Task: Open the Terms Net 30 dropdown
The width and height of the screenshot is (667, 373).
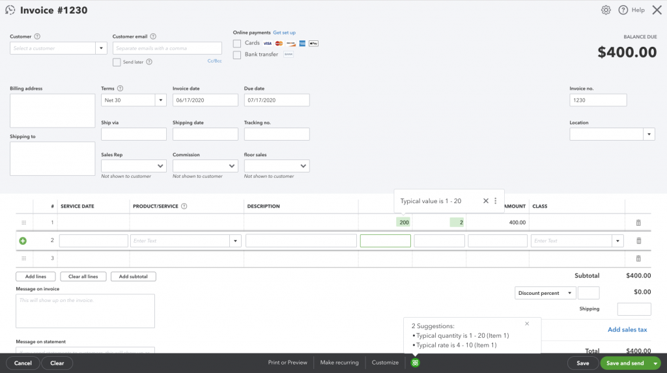Action: tap(160, 100)
